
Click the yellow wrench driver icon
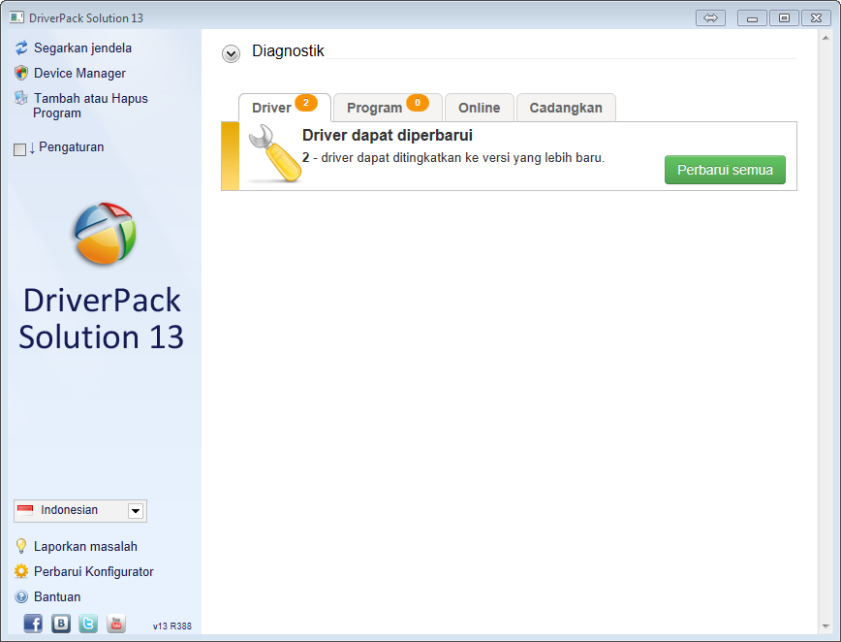coord(274,153)
